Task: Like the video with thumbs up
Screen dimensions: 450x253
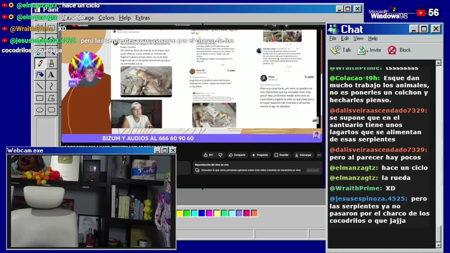Action: [x=206, y=155]
